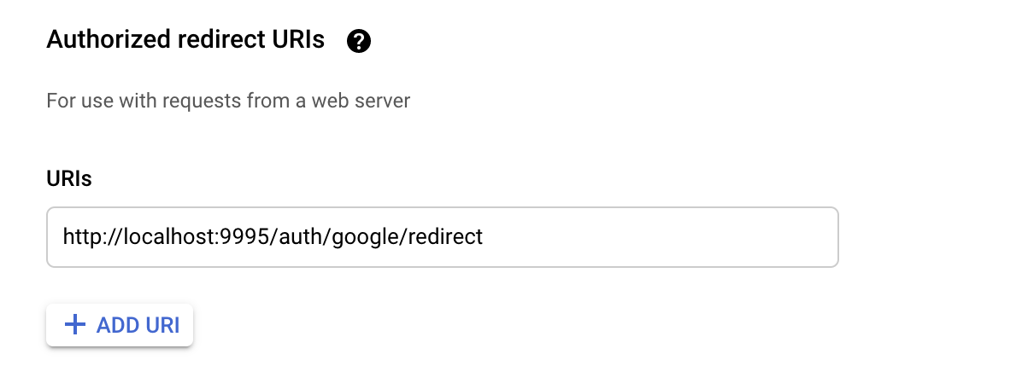Click the help question mark icon
The height and width of the screenshot is (389, 1034).
coord(359,41)
